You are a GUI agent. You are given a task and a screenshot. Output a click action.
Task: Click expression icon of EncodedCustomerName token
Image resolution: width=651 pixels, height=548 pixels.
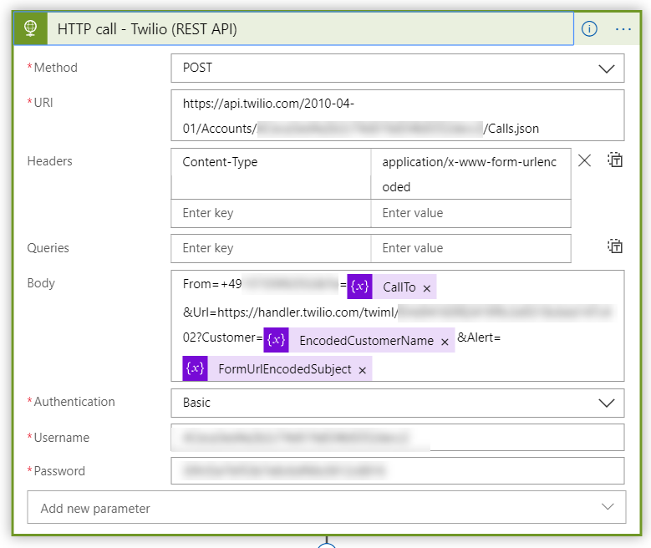click(276, 340)
